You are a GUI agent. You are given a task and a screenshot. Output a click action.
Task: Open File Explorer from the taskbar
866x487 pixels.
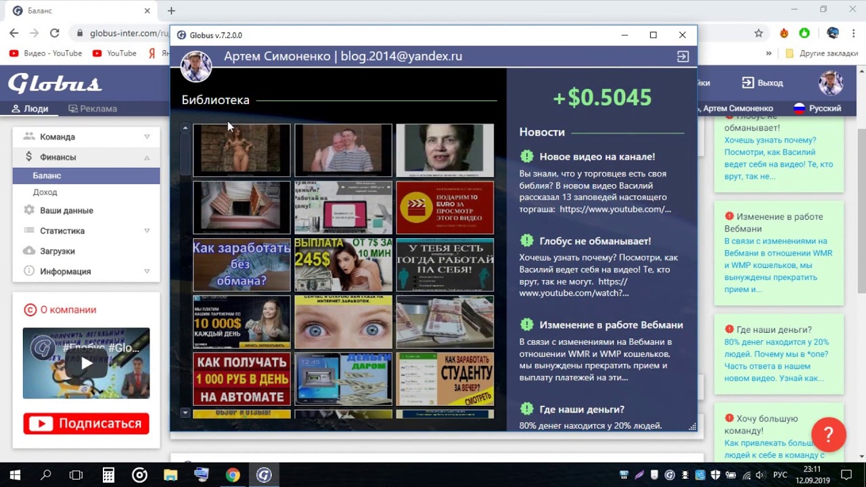pyautogui.click(x=170, y=475)
